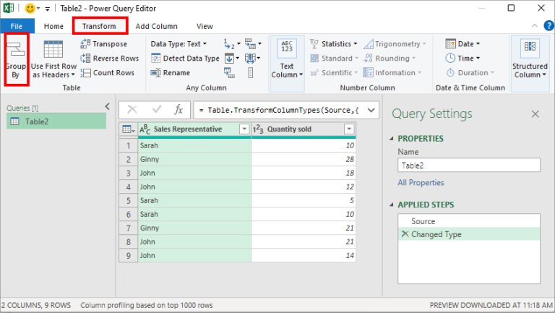The image size is (555, 313).
Task: Click the Structured Column icon
Action: (530, 48)
